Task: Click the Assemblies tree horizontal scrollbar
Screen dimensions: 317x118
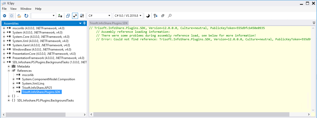Action: (44, 114)
